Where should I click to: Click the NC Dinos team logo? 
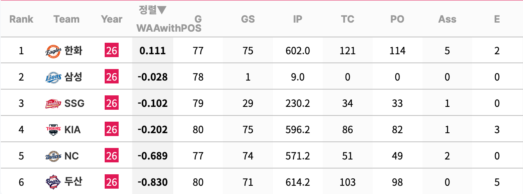tap(53, 156)
